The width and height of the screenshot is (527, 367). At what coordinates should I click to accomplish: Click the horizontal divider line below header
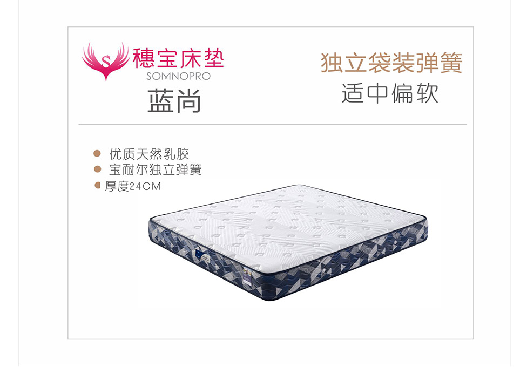point(273,125)
